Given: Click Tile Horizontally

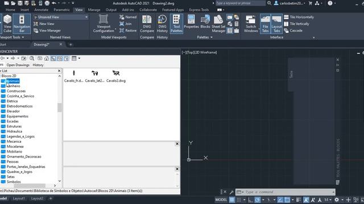Looking at the screenshot, I should 299,17.
